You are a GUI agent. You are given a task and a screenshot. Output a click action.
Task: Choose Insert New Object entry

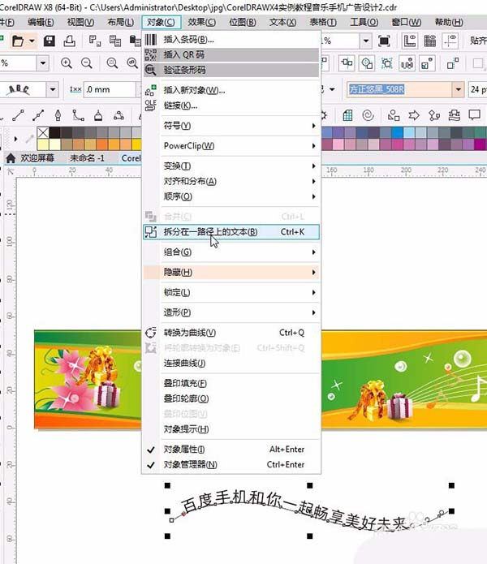pos(231,90)
